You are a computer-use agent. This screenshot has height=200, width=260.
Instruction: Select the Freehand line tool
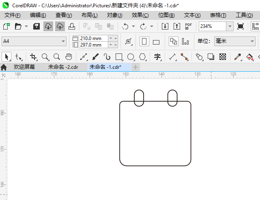tap(84, 57)
